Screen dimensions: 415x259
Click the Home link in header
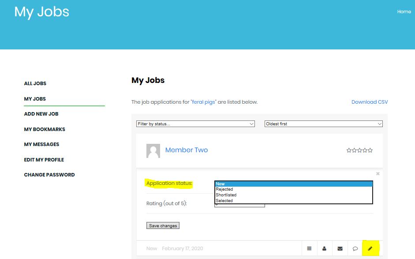tap(404, 12)
